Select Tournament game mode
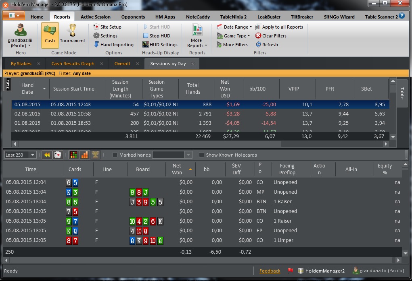The width and height of the screenshot is (412, 281). coord(73,33)
